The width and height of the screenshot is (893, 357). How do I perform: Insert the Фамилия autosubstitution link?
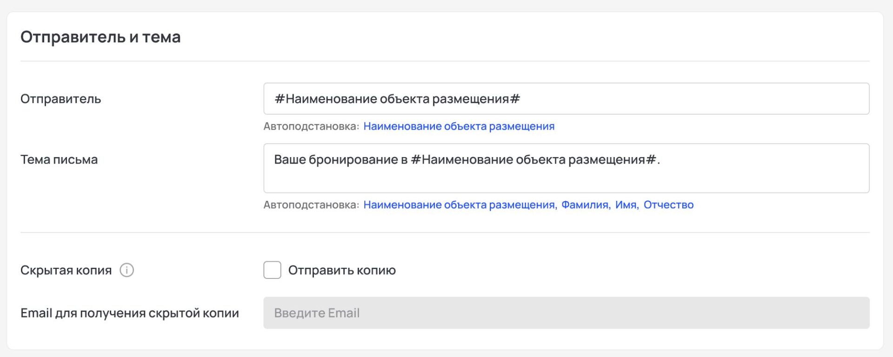[x=585, y=205]
